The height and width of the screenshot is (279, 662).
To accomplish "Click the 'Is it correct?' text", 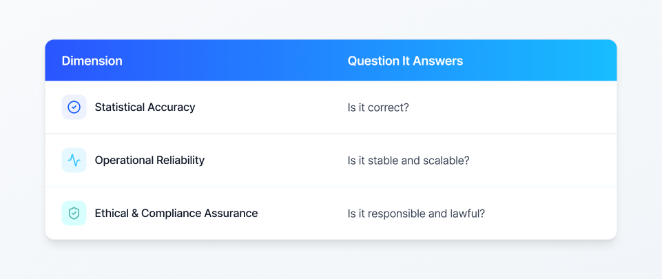I will click(x=378, y=107).
